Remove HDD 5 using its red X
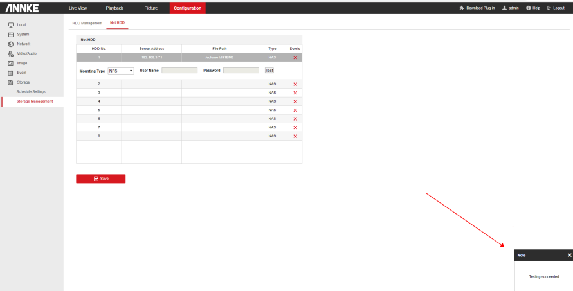Viewport: 573px width, 291px height. (295, 110)
